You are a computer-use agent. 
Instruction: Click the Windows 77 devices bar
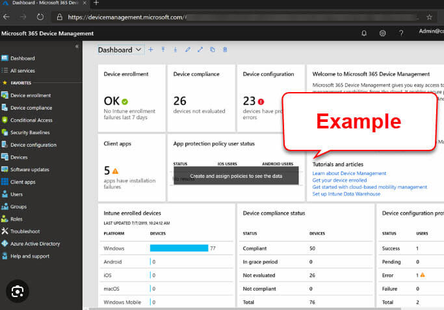click(x=179, y=248)
